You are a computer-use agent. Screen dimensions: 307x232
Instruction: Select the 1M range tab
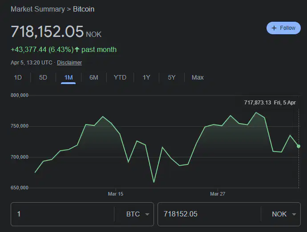[x=69, y=77]
